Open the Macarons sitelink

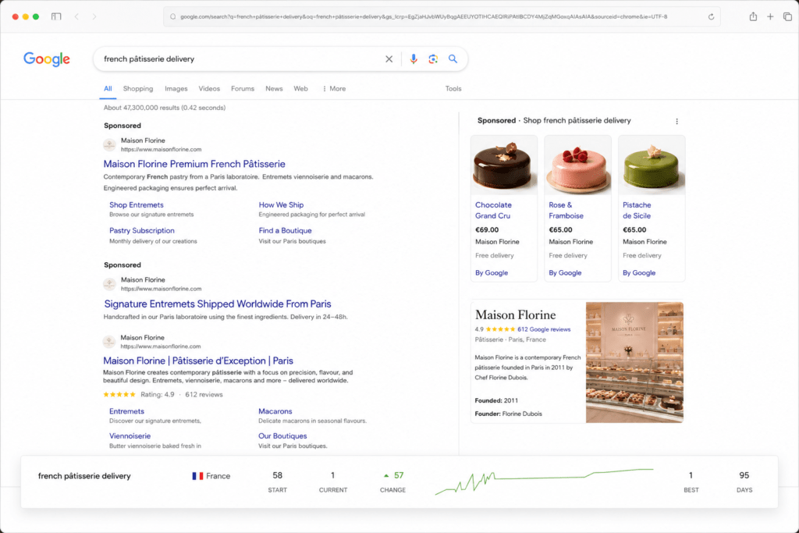275,411
